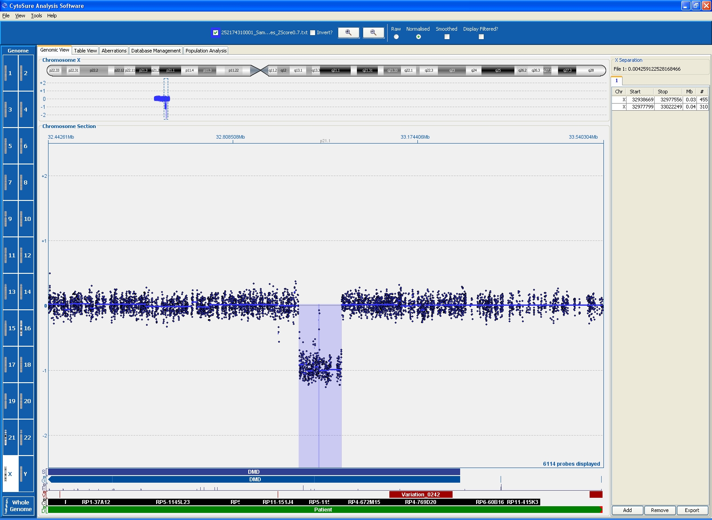Select chromosome 14 in Genome panel
This screenshot has width=712, height=520.
[x=26, y=292]
